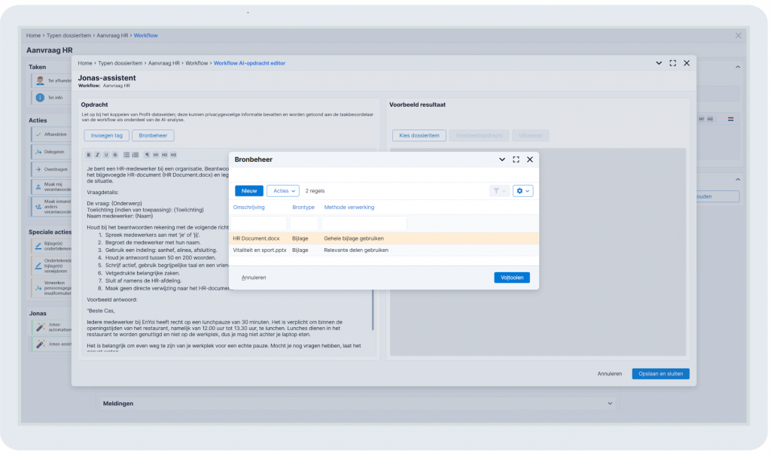Toggle italic formatting in the Opdracht editor
The height and width of the screenshot is (455, 771).
click(97, 155)
